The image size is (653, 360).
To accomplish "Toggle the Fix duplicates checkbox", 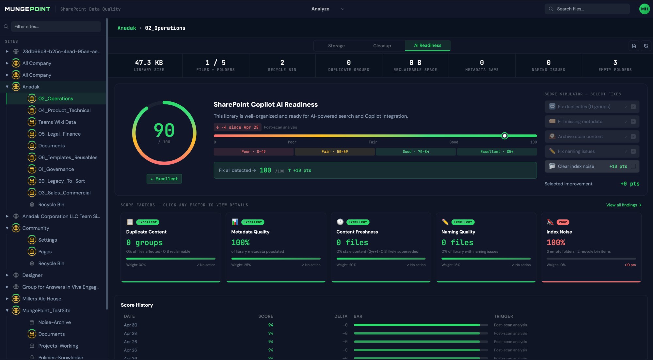I will coord(633,107).
